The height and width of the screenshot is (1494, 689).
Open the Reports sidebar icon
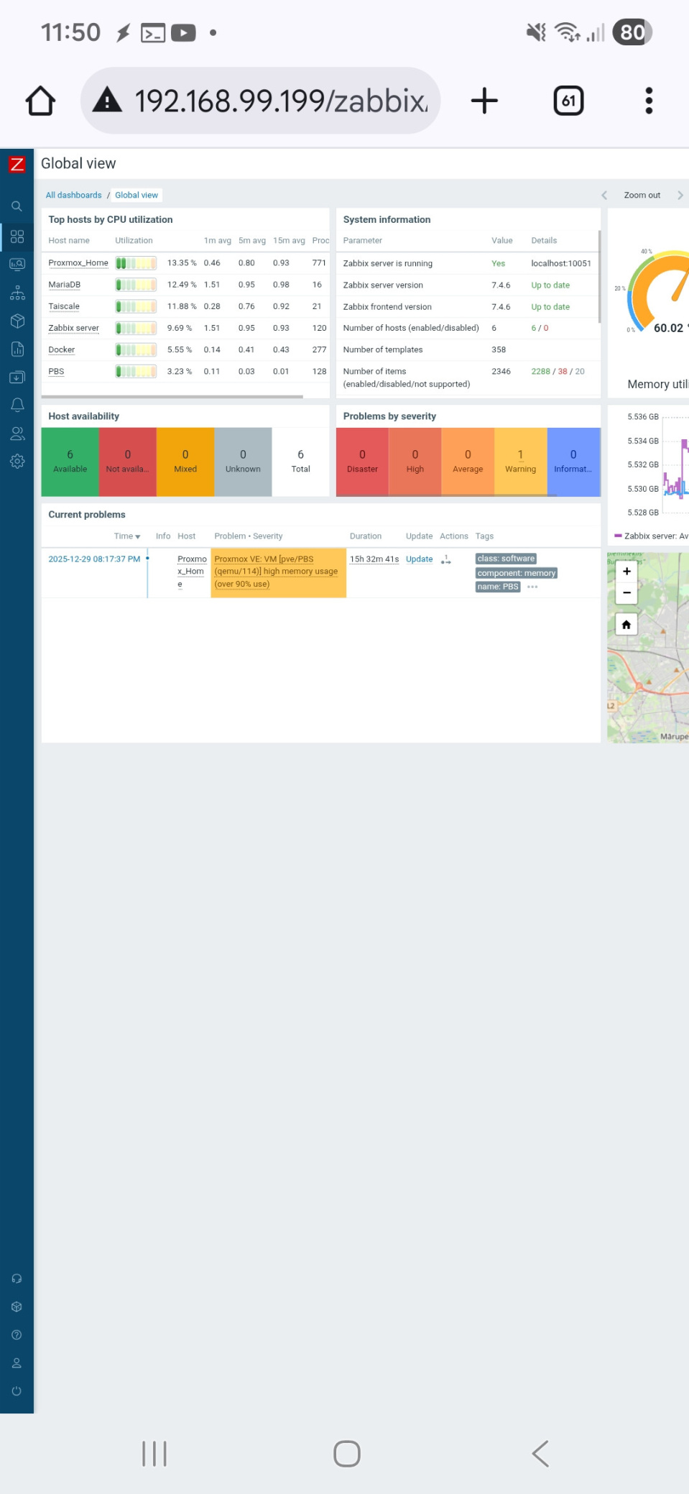click(17, 349)
